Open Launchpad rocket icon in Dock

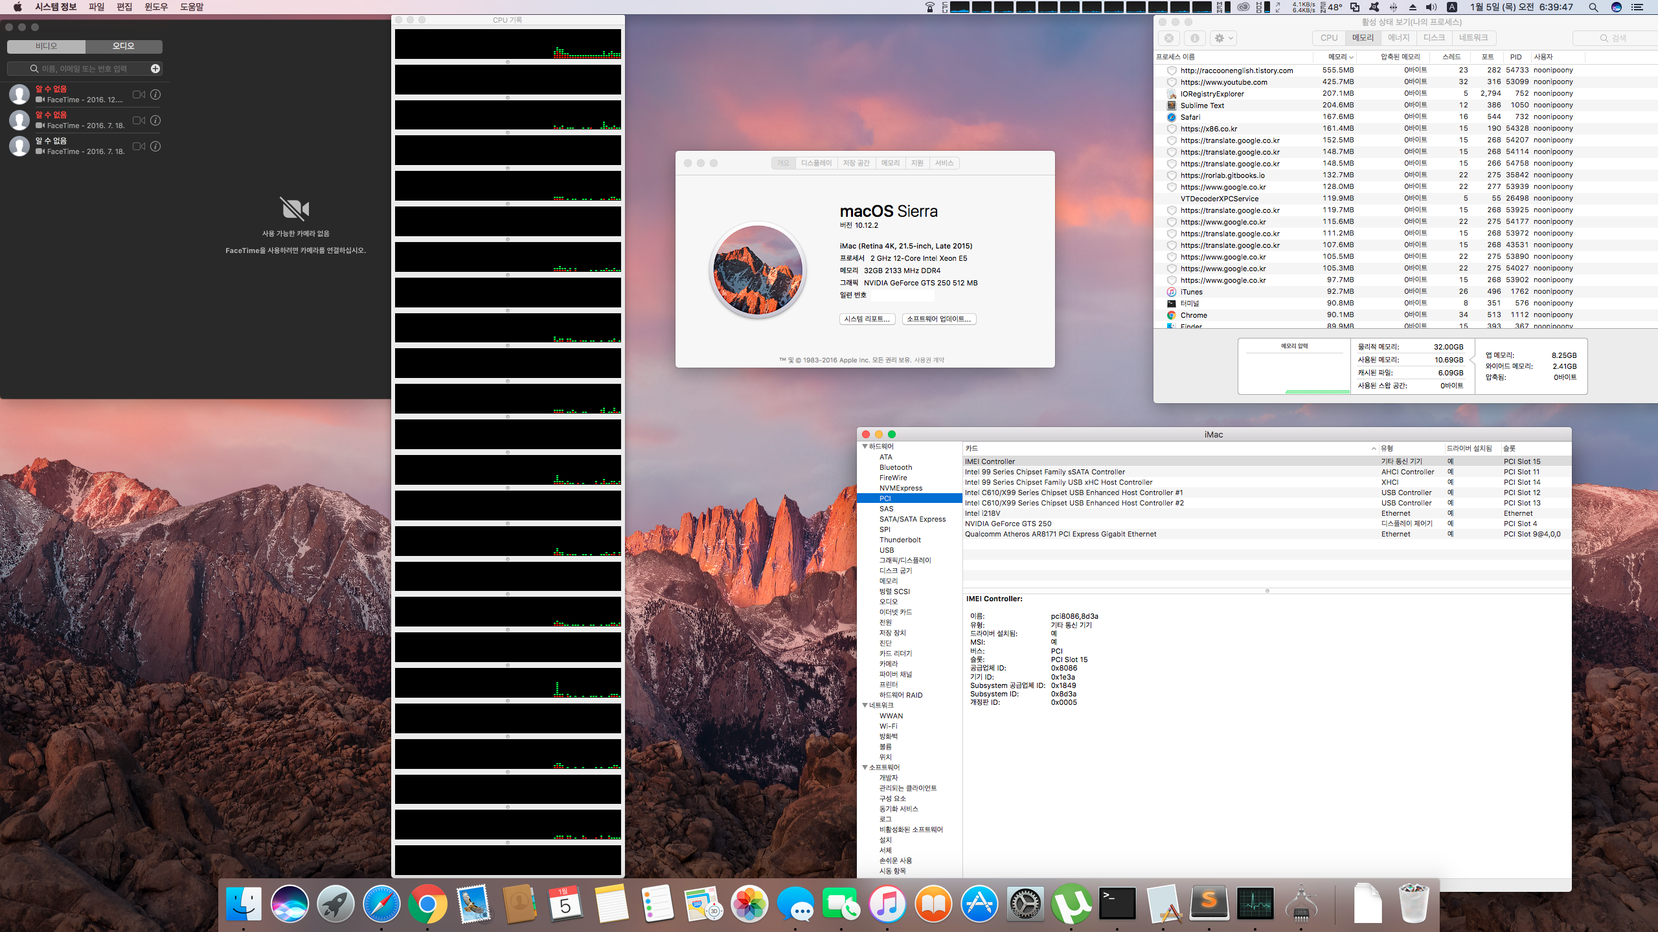(x=335, y=904)
